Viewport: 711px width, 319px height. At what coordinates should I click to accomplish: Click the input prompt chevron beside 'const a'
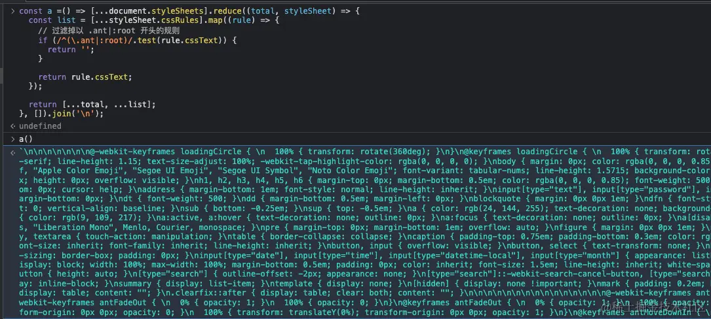pos(12,11)
